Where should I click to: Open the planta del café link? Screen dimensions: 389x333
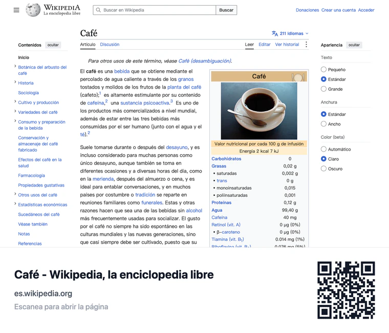click(184, 87)
